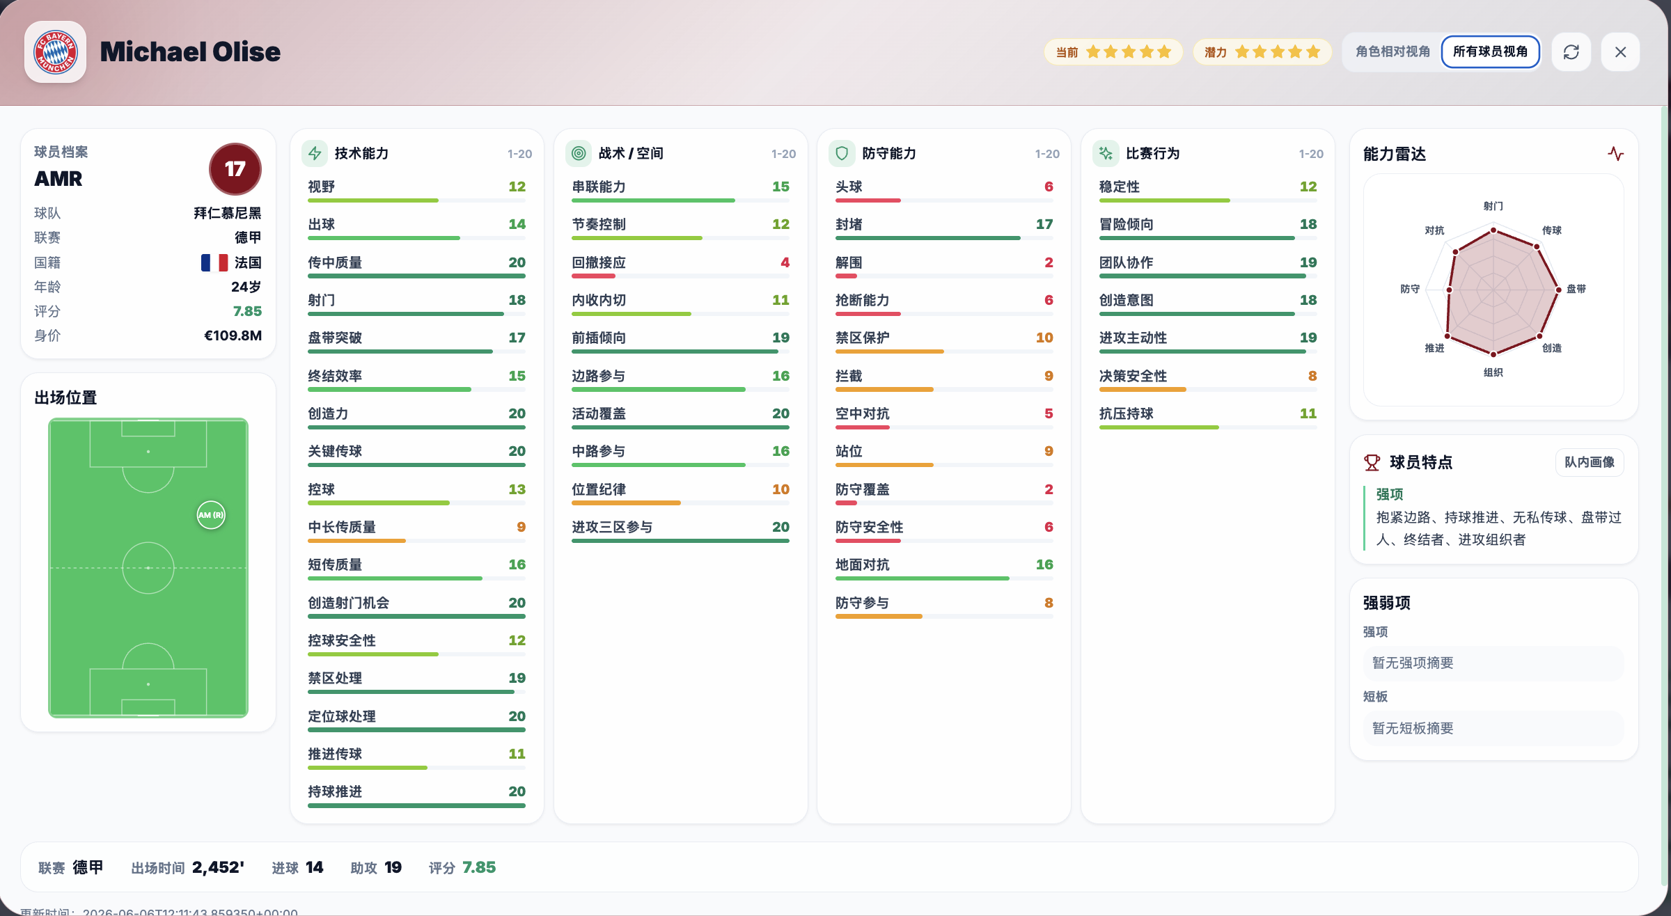This screenshot has height=916, width=1671.
Task: Click the trophy icon beside 球员特点
Action: click(1372, 462)
